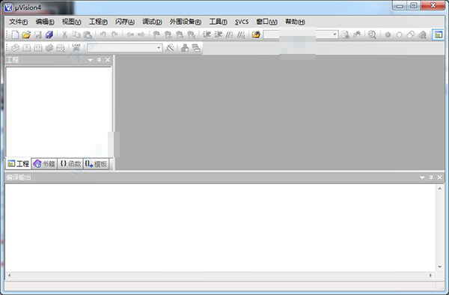
Task: Open the 编译输出 panel dropdown arrow
Action: (422, 177)
